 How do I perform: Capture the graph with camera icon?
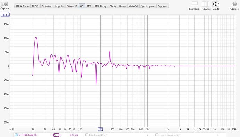(5, 4)
